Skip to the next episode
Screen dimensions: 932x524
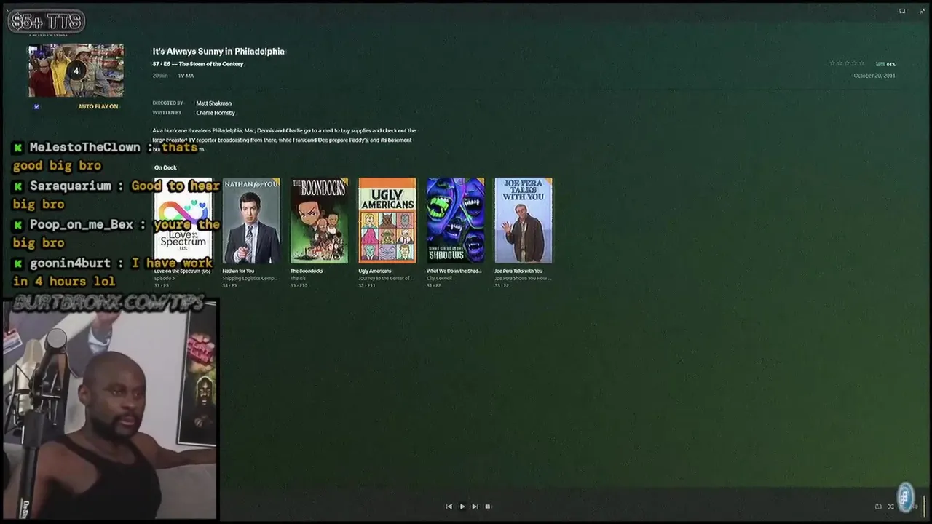475,507
